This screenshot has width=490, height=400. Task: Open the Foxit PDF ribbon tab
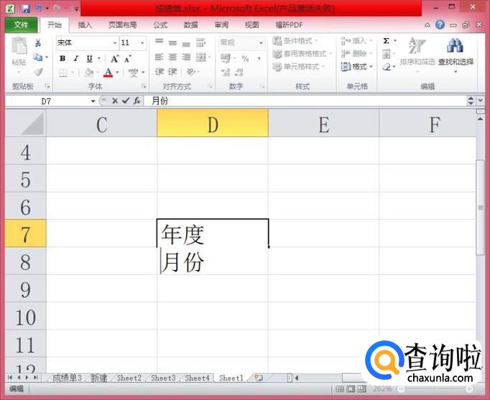point(289,25)
